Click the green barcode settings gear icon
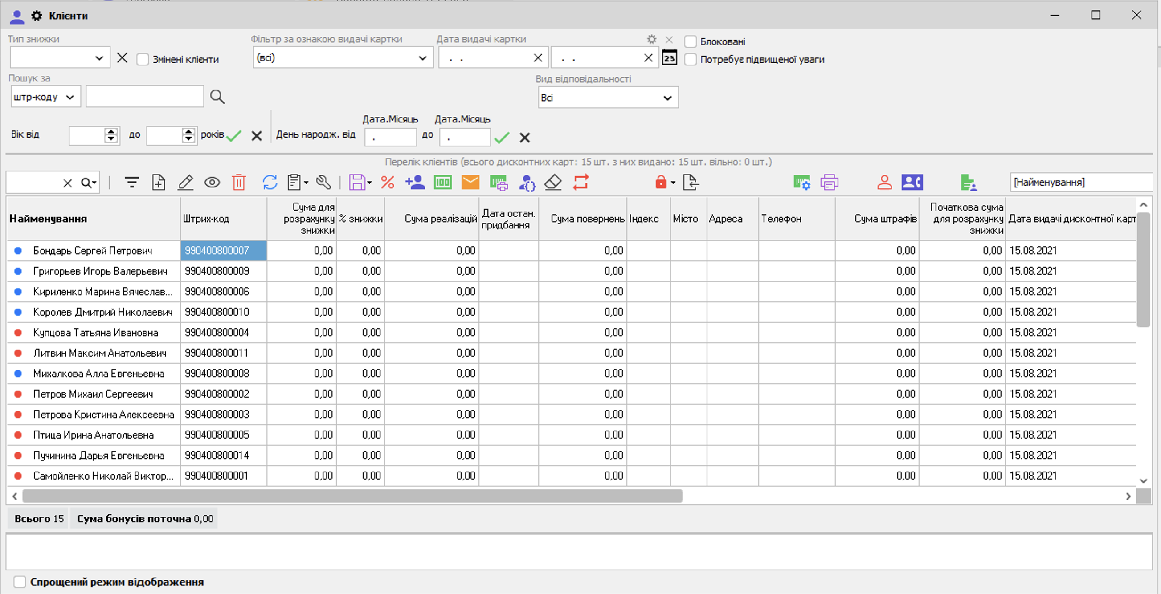 (x=802, y=183)
